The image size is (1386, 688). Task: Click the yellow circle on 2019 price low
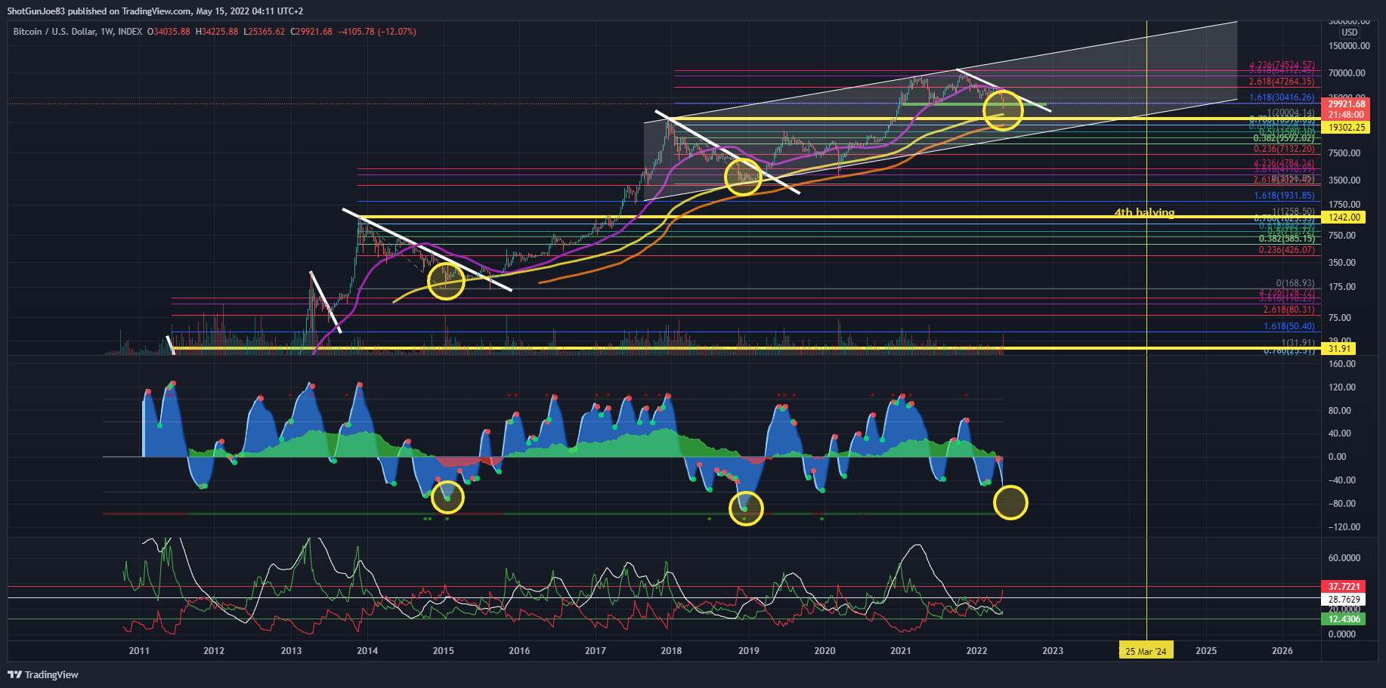[x=744, y=177]
